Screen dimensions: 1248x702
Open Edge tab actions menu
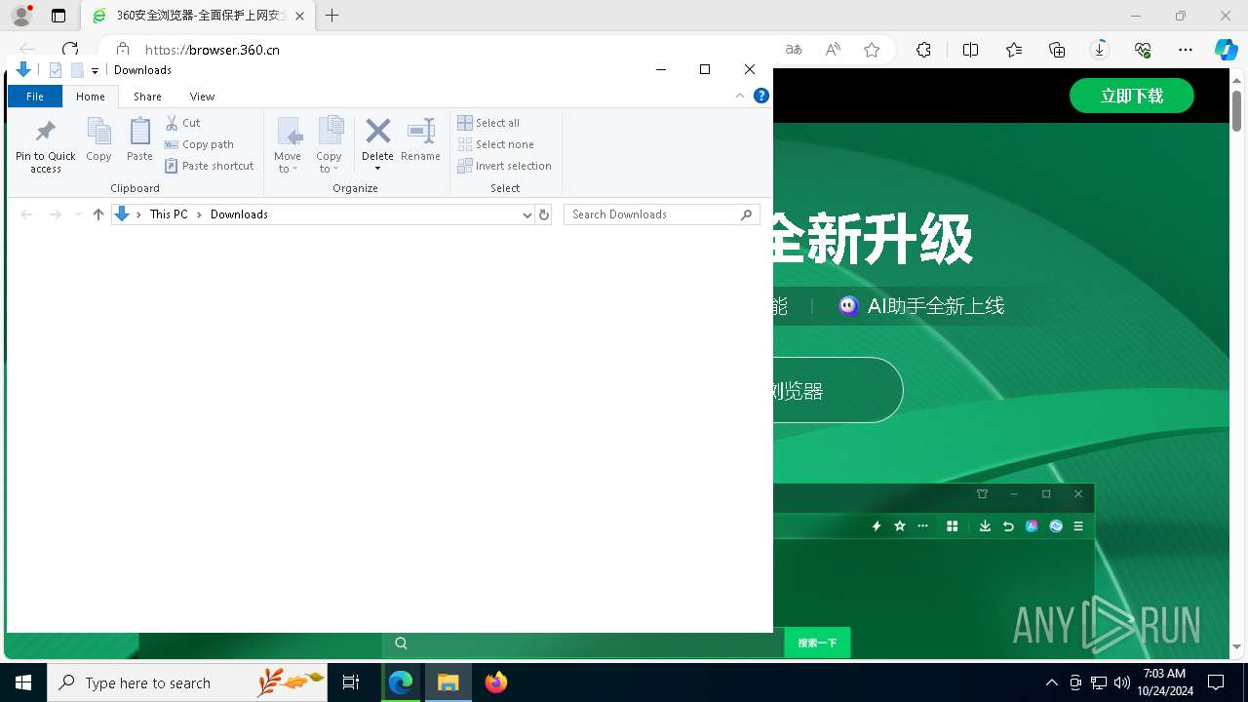click(x=58, y=16)
